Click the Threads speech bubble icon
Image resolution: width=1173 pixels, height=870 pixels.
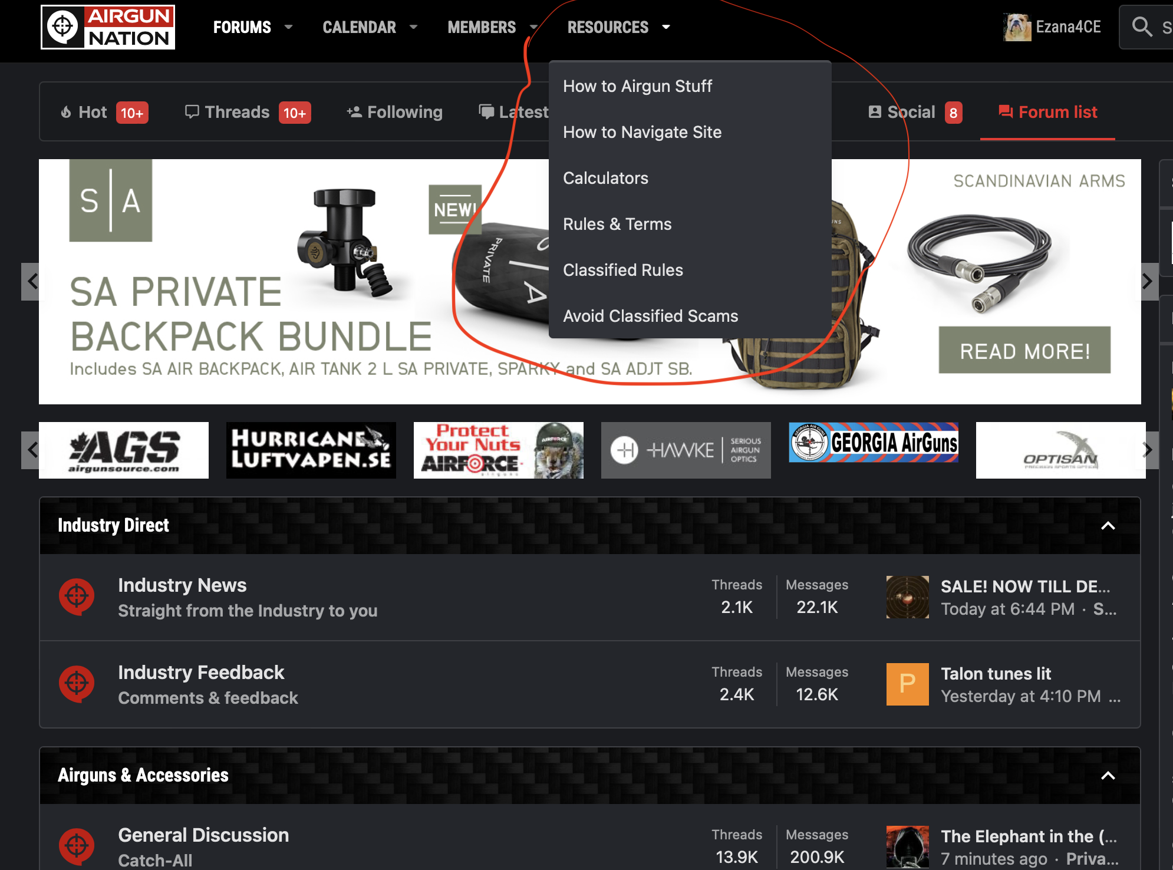pos(192,112)
